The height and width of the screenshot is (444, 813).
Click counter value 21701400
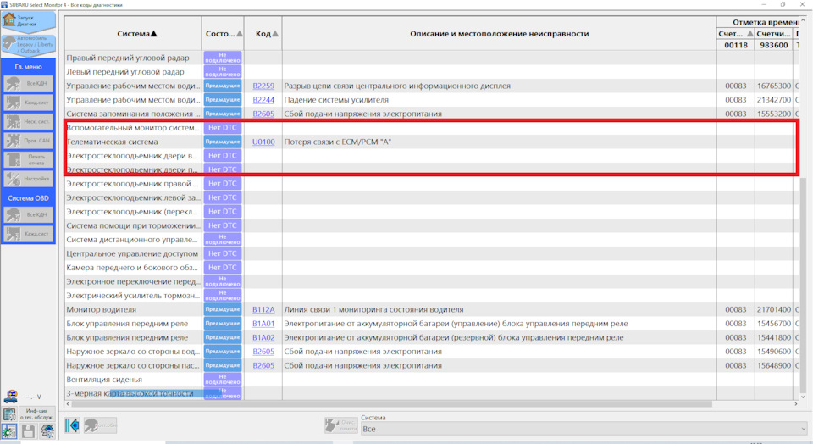[773, 309]
